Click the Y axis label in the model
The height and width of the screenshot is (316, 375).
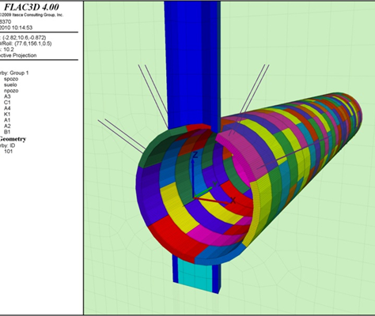(x=215, y=185)
